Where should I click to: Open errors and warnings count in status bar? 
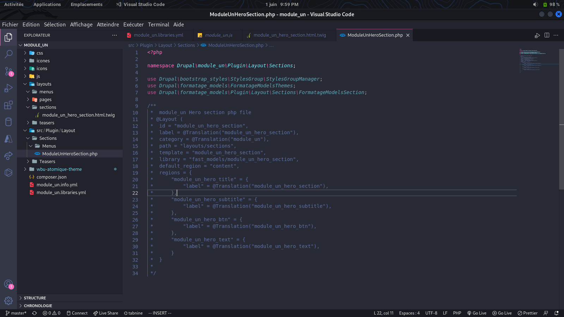coord(51,313)
